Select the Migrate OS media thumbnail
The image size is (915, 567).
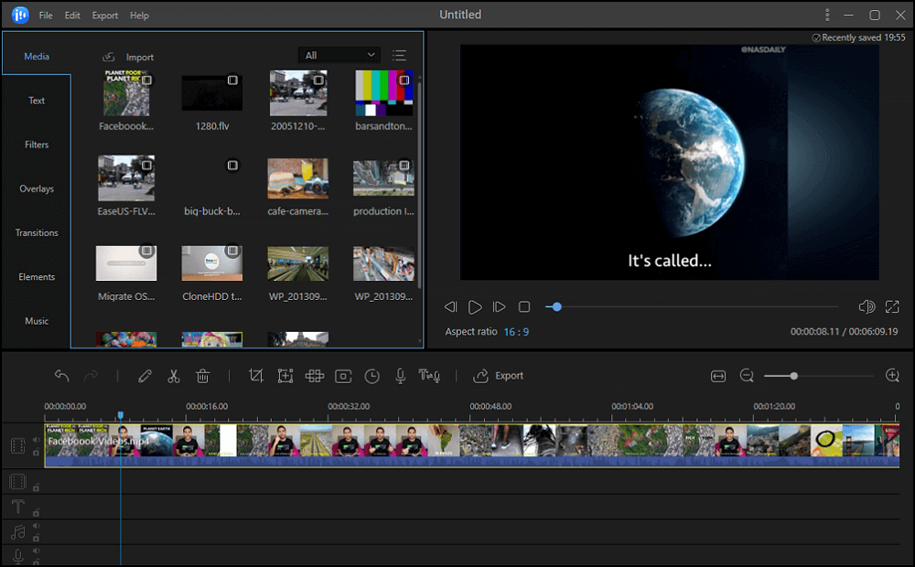click(126, 263)
